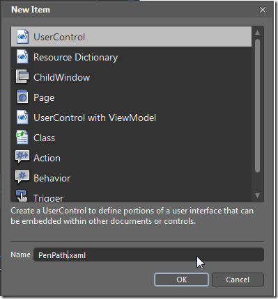Screen dimensions: 278x299
Task: Dismiss dialog with Cancel button
Action: pos(238,280)
